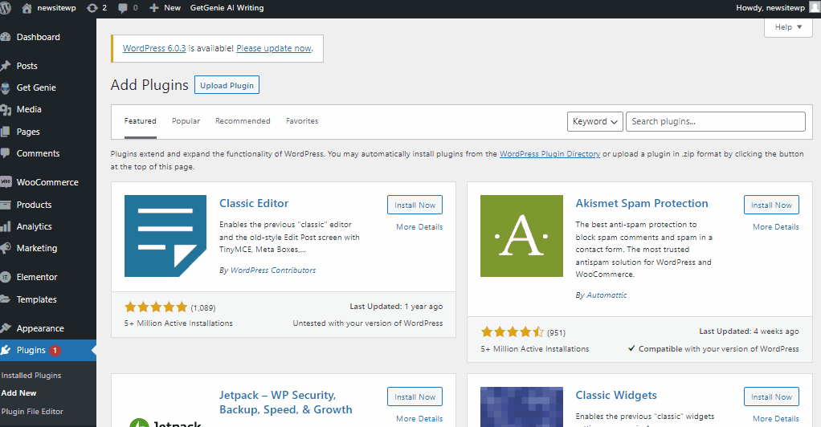The width and height of the screenshot is (821, 427).
Task: Click the Plugins update count badge
Action: (x=55, y=351)
